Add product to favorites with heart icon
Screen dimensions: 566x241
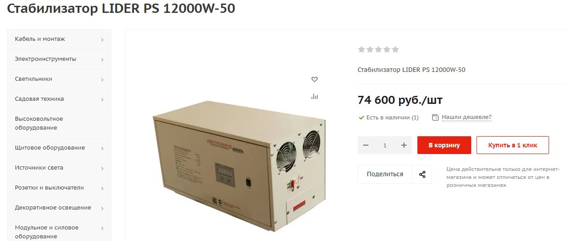pos(315,79)
